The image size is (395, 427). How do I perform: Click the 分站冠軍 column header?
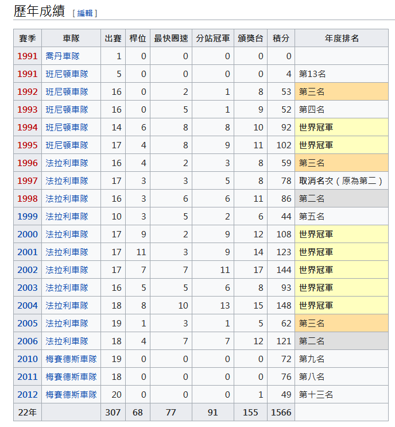point(213,38)
